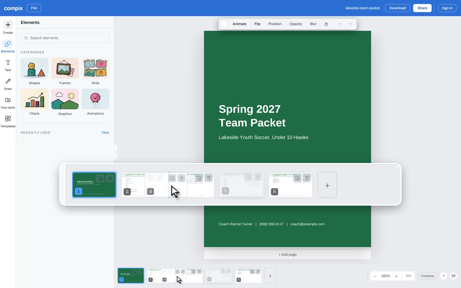
Task: Open the File menu
Action: pos(34,8)
